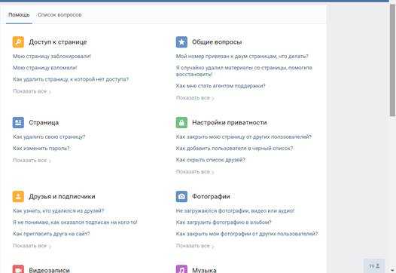Select the Помощь tab
The width and height of the screenshot is (396, 273).
click(19, 15)
